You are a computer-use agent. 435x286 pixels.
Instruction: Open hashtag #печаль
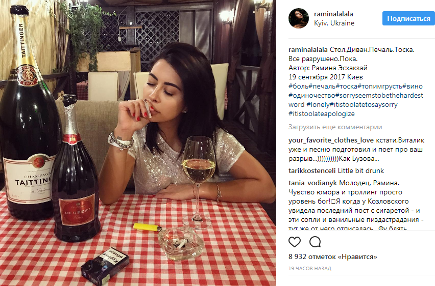[322, 87]
